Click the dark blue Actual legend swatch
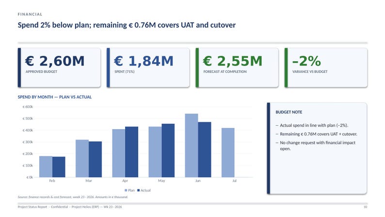Viewport: 385px width, 217px height. 139,190
